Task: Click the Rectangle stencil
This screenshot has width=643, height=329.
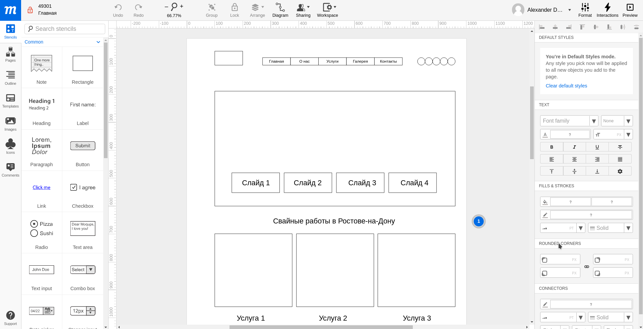Action: coord(83,68)
